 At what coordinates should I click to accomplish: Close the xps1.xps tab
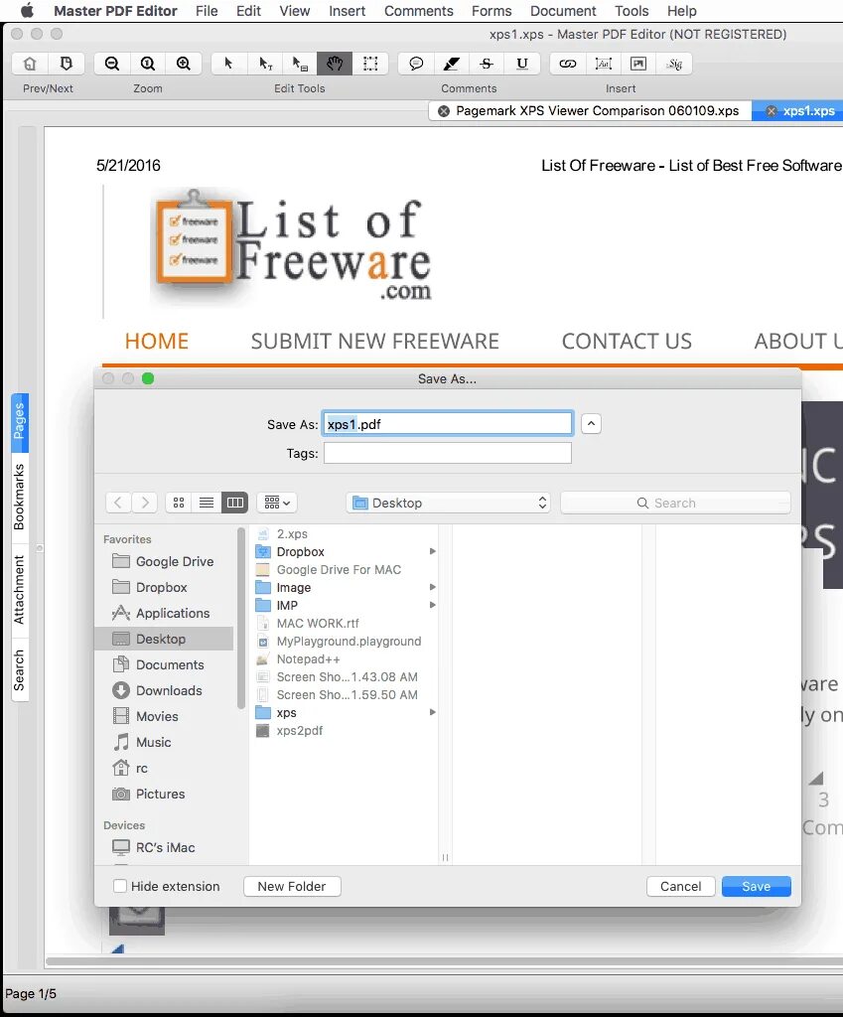click(772, 111)
